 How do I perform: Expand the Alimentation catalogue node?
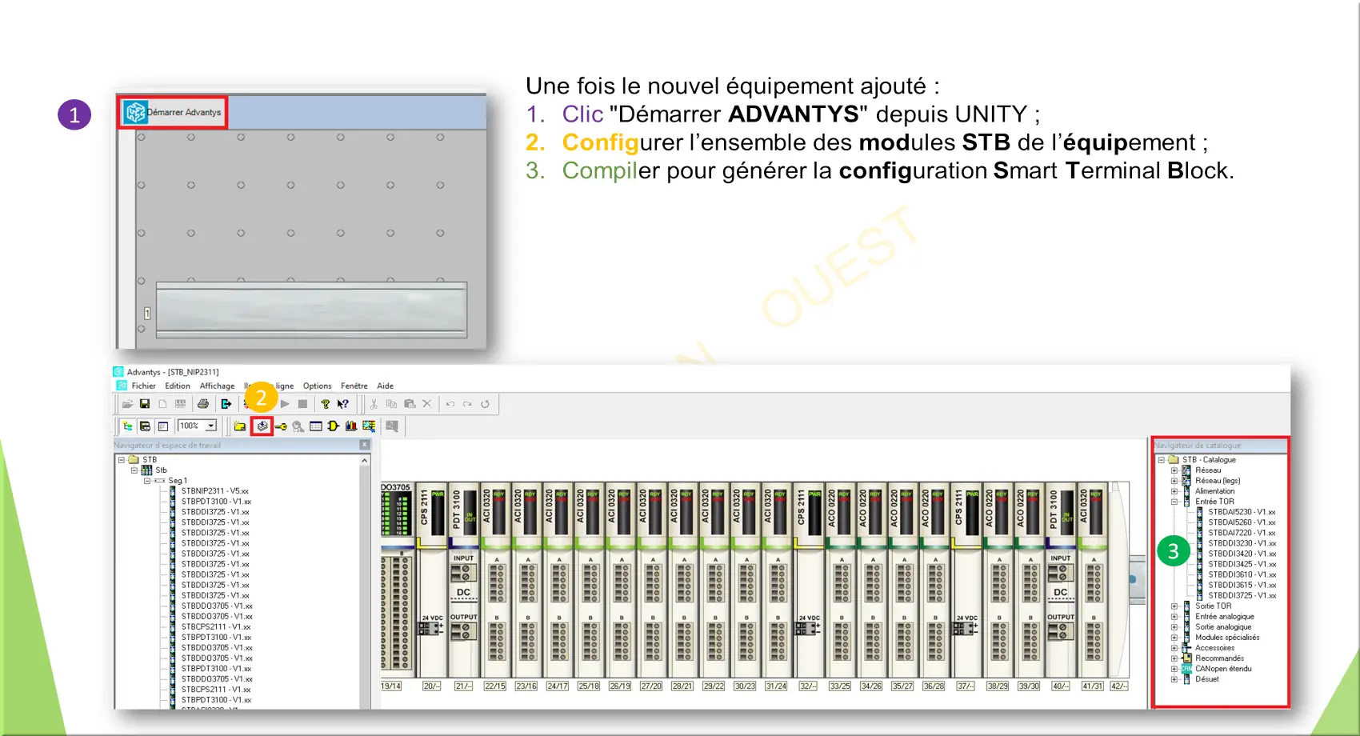coord(1174,491)
